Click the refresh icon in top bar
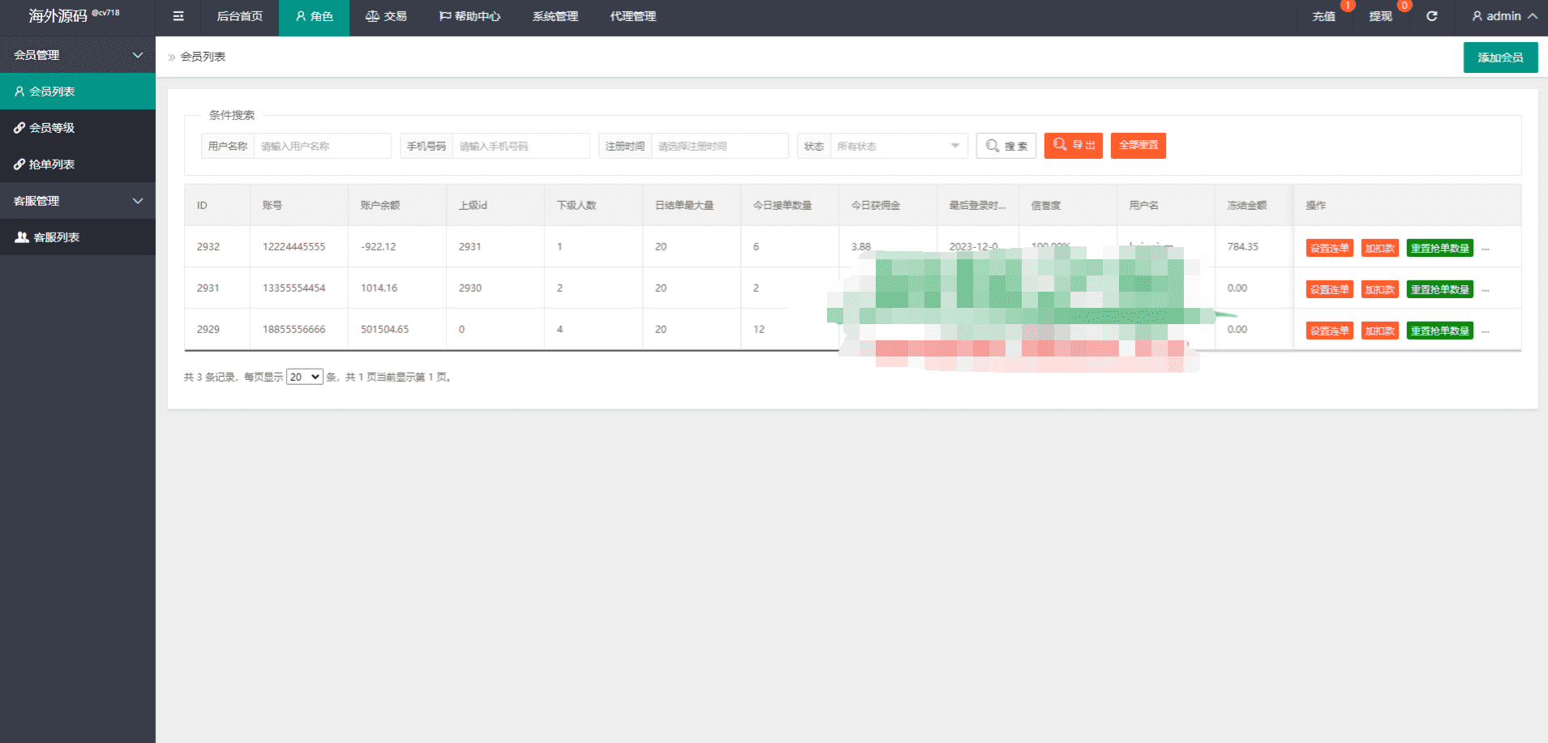The image size is (1548, 743). 1432,16
